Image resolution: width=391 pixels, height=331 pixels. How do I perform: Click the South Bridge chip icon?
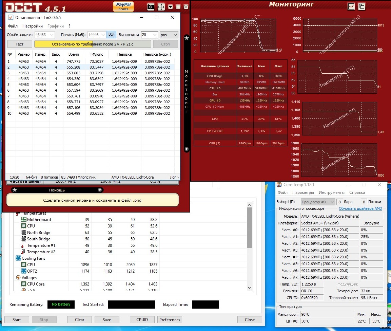[24, 239]
